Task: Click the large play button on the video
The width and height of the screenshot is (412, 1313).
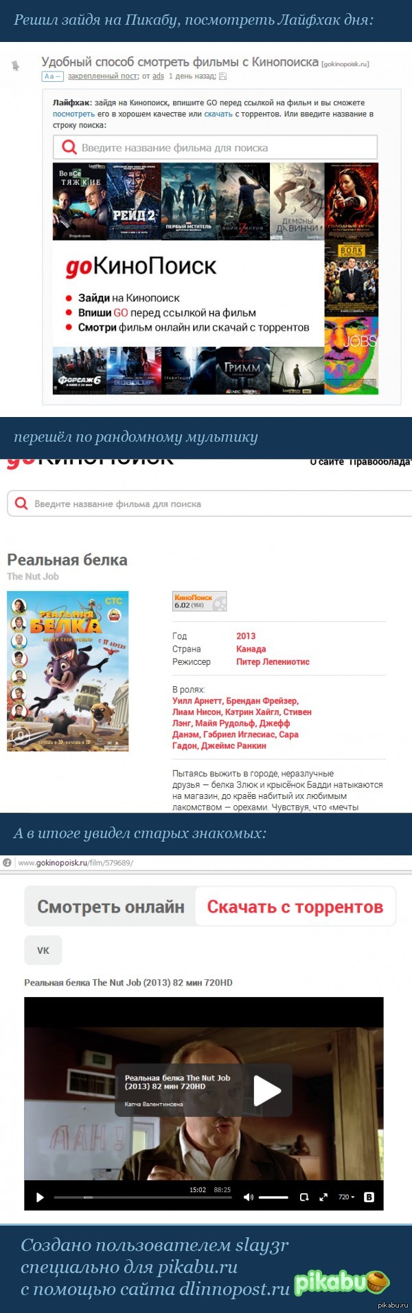Action: pos(267,1090)
